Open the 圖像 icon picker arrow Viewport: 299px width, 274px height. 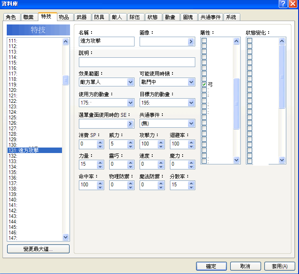(191, 42)
